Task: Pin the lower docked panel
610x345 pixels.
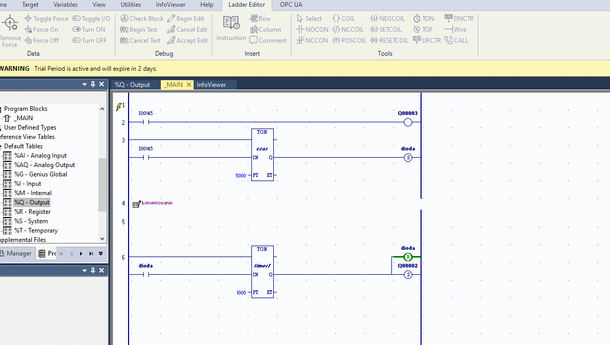Action: point(93,271)
